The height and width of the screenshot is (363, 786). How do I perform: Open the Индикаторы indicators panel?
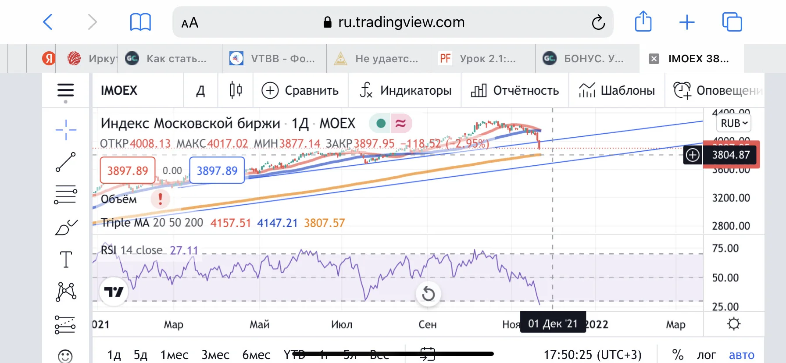[405, 90]
